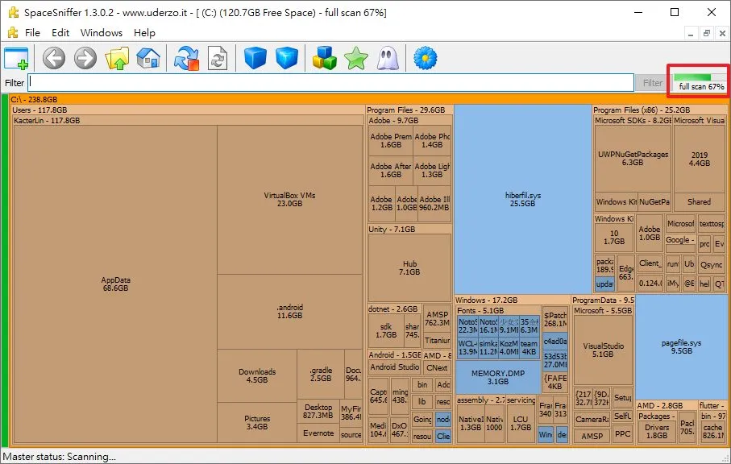Focus the Filter text field
The image size is (731, 464).
click(330, 82)
